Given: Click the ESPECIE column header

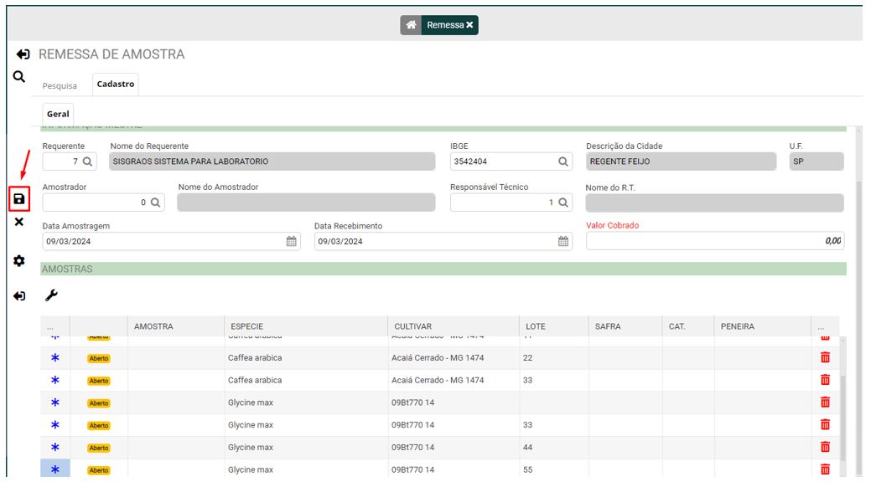Looking at the screenshot, I should pos(251,326).
